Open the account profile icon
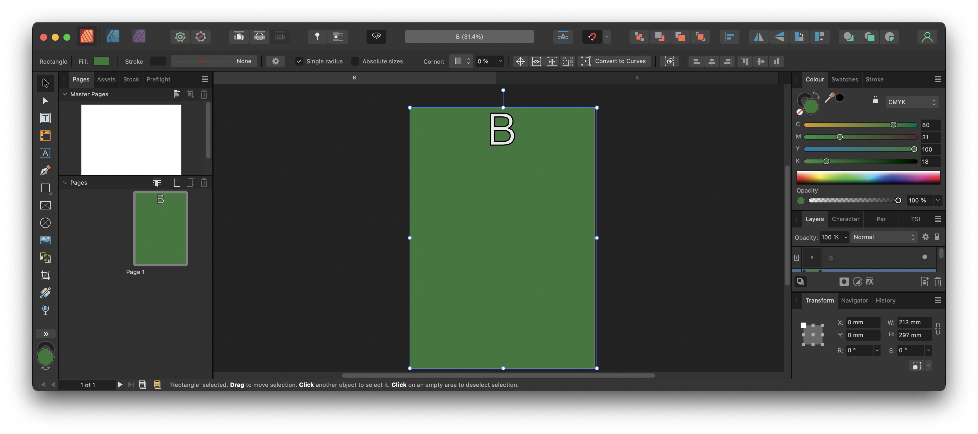 pos(927,36)
